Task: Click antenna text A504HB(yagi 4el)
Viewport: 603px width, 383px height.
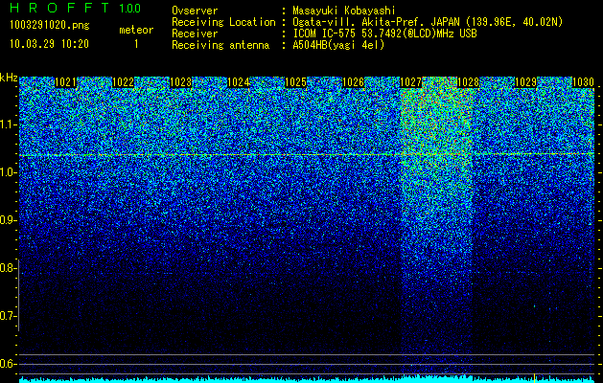Action: [338, 45]
